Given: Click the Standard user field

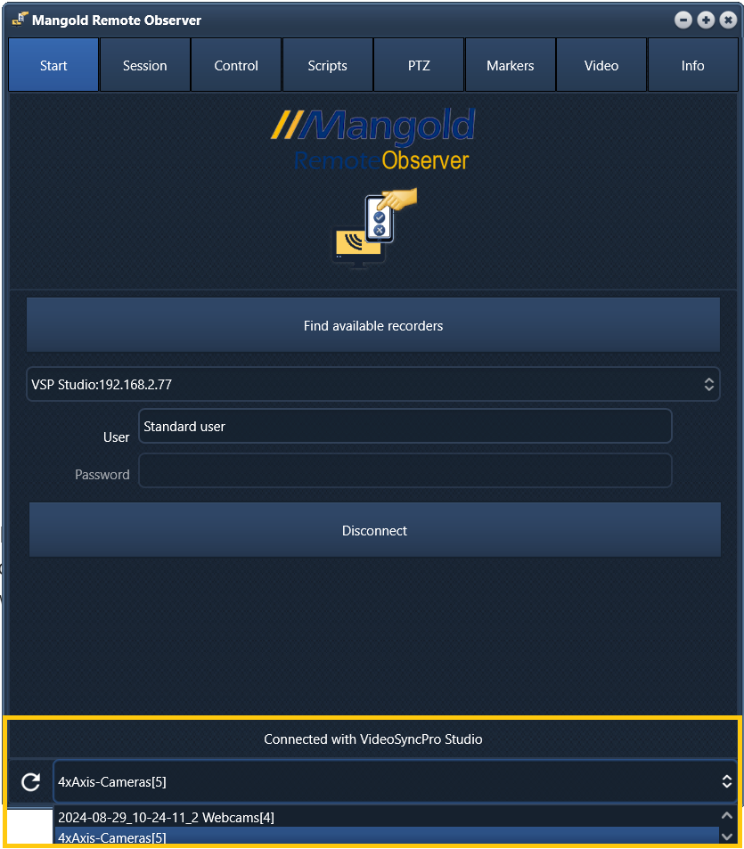Looking at the screenshot, I should point(405,426).
